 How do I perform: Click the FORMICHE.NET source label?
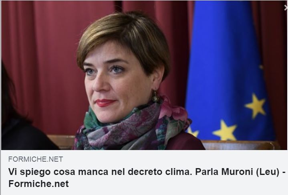coord(36,159)
